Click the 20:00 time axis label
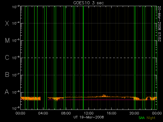This screenshot has width=163, height=122. [x=134, y=113]
